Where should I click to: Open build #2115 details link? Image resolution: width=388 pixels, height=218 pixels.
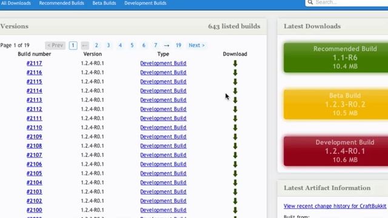35,82
